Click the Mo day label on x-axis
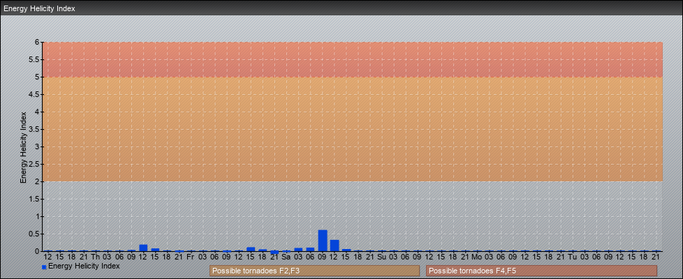683x279 pixels. 477,257
